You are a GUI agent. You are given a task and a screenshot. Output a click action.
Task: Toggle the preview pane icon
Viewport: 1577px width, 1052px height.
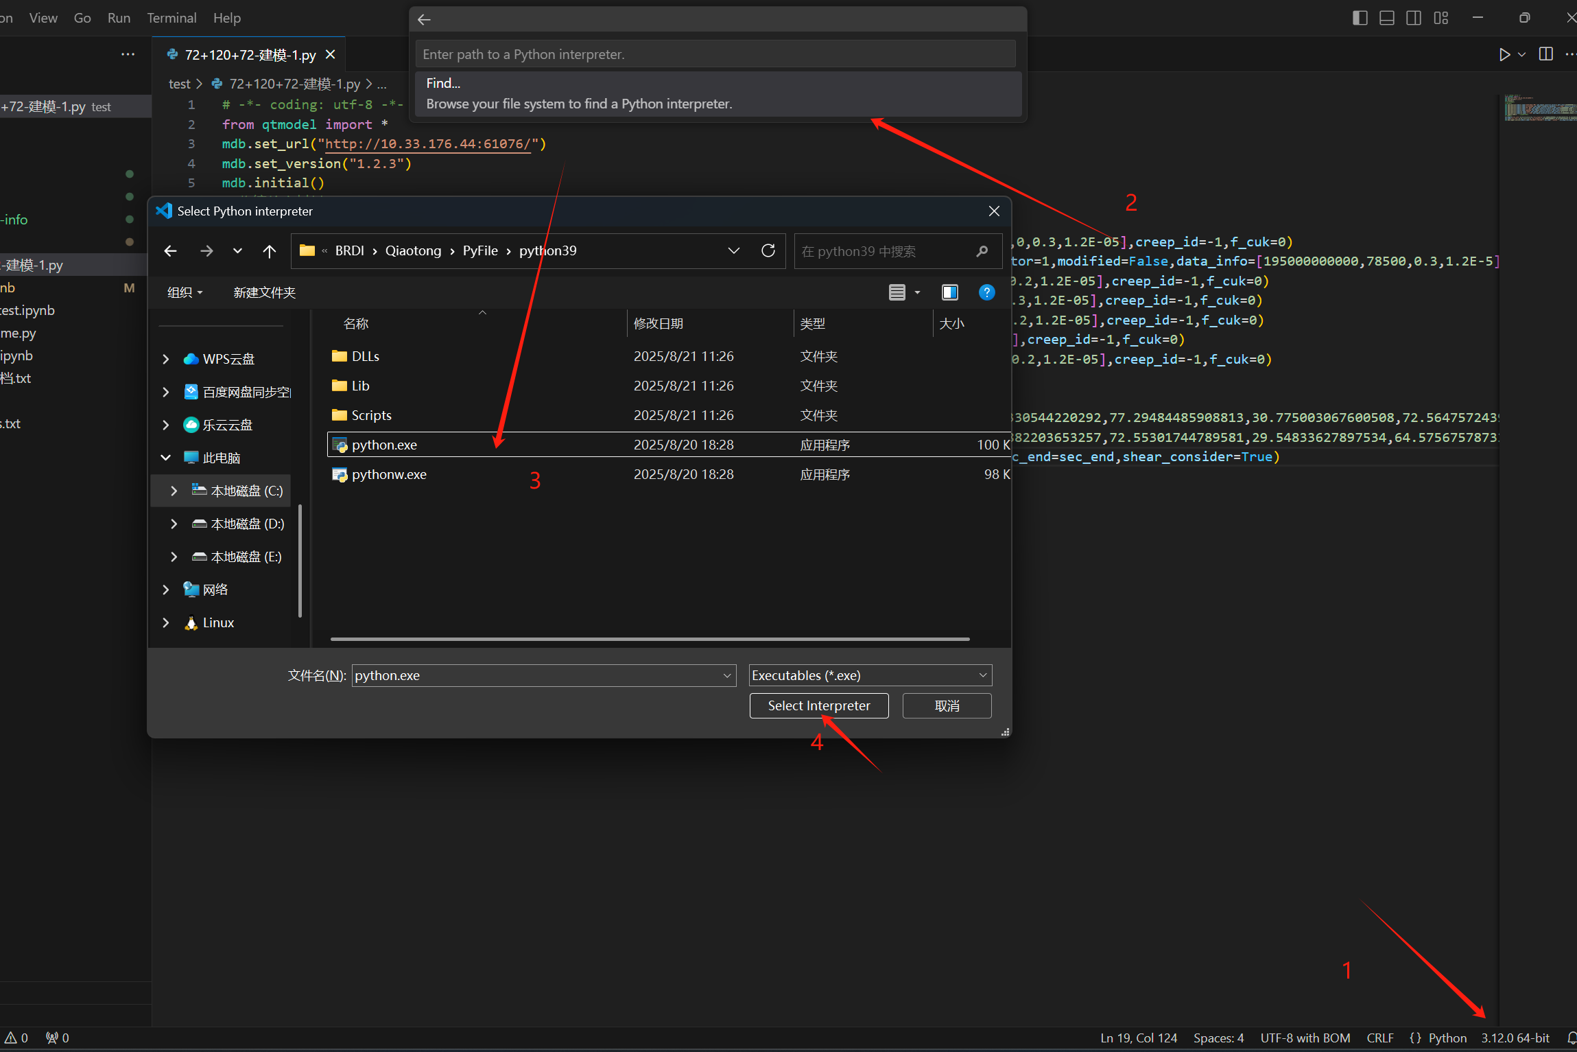[x=949, y=292]
